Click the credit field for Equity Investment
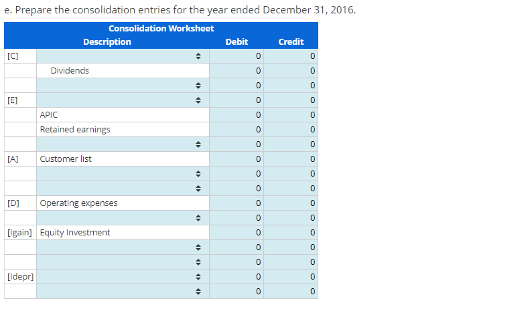Image resolution: width=528 pixels, height=317 pixels. 291,233
